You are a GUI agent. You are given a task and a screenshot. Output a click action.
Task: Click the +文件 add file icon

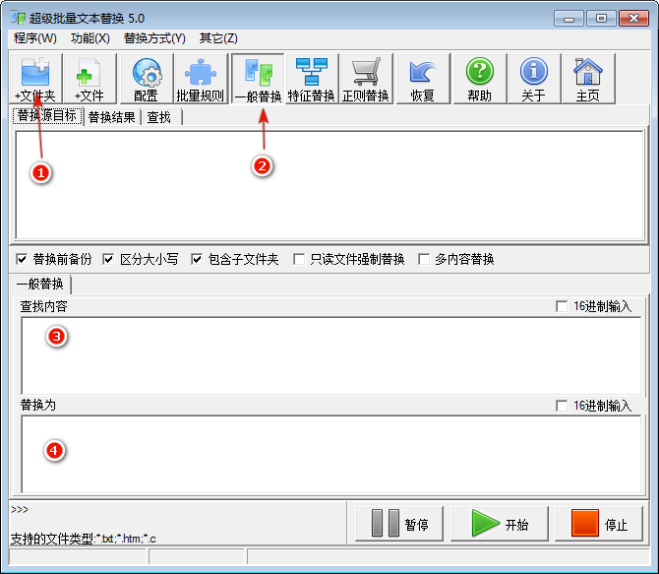(x=90, y=78)
